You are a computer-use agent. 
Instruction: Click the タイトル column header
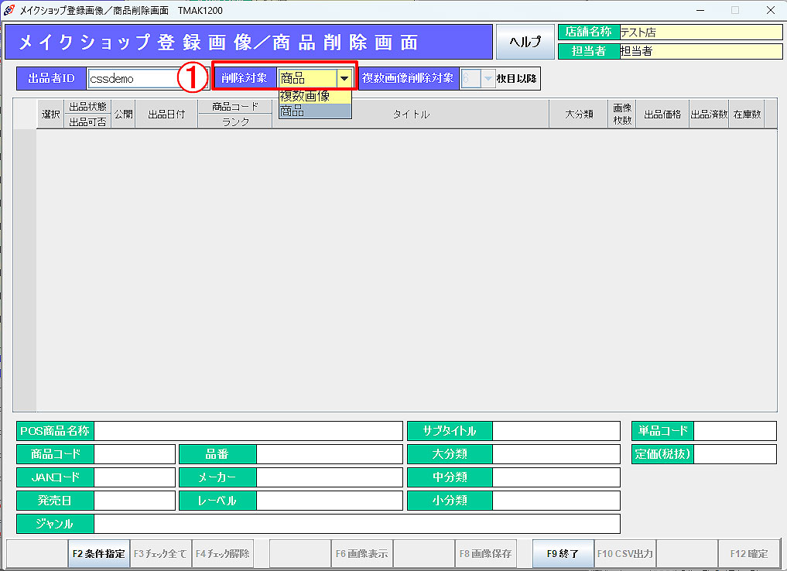411,115
